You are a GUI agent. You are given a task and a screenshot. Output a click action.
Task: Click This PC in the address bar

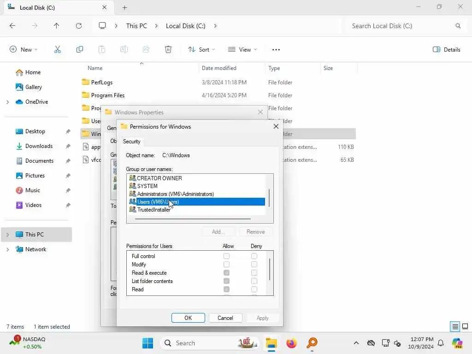(x=136, y=26)
